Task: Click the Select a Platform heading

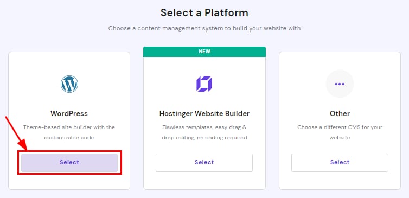Action: (204, 12)
